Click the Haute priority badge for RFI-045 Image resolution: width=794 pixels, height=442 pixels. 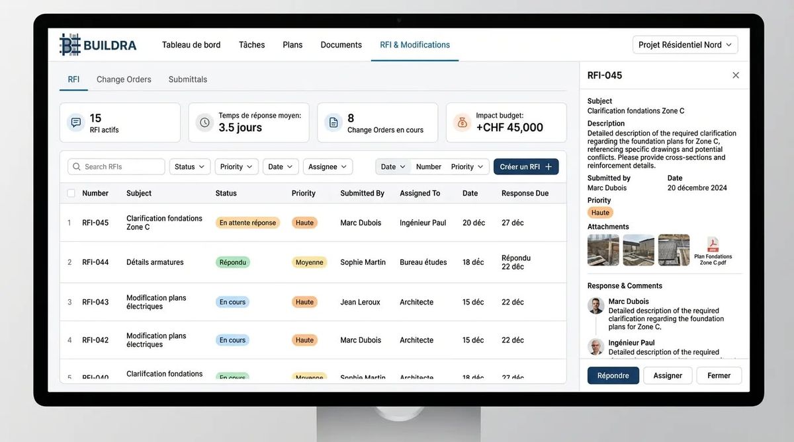(x=304, y=223)
